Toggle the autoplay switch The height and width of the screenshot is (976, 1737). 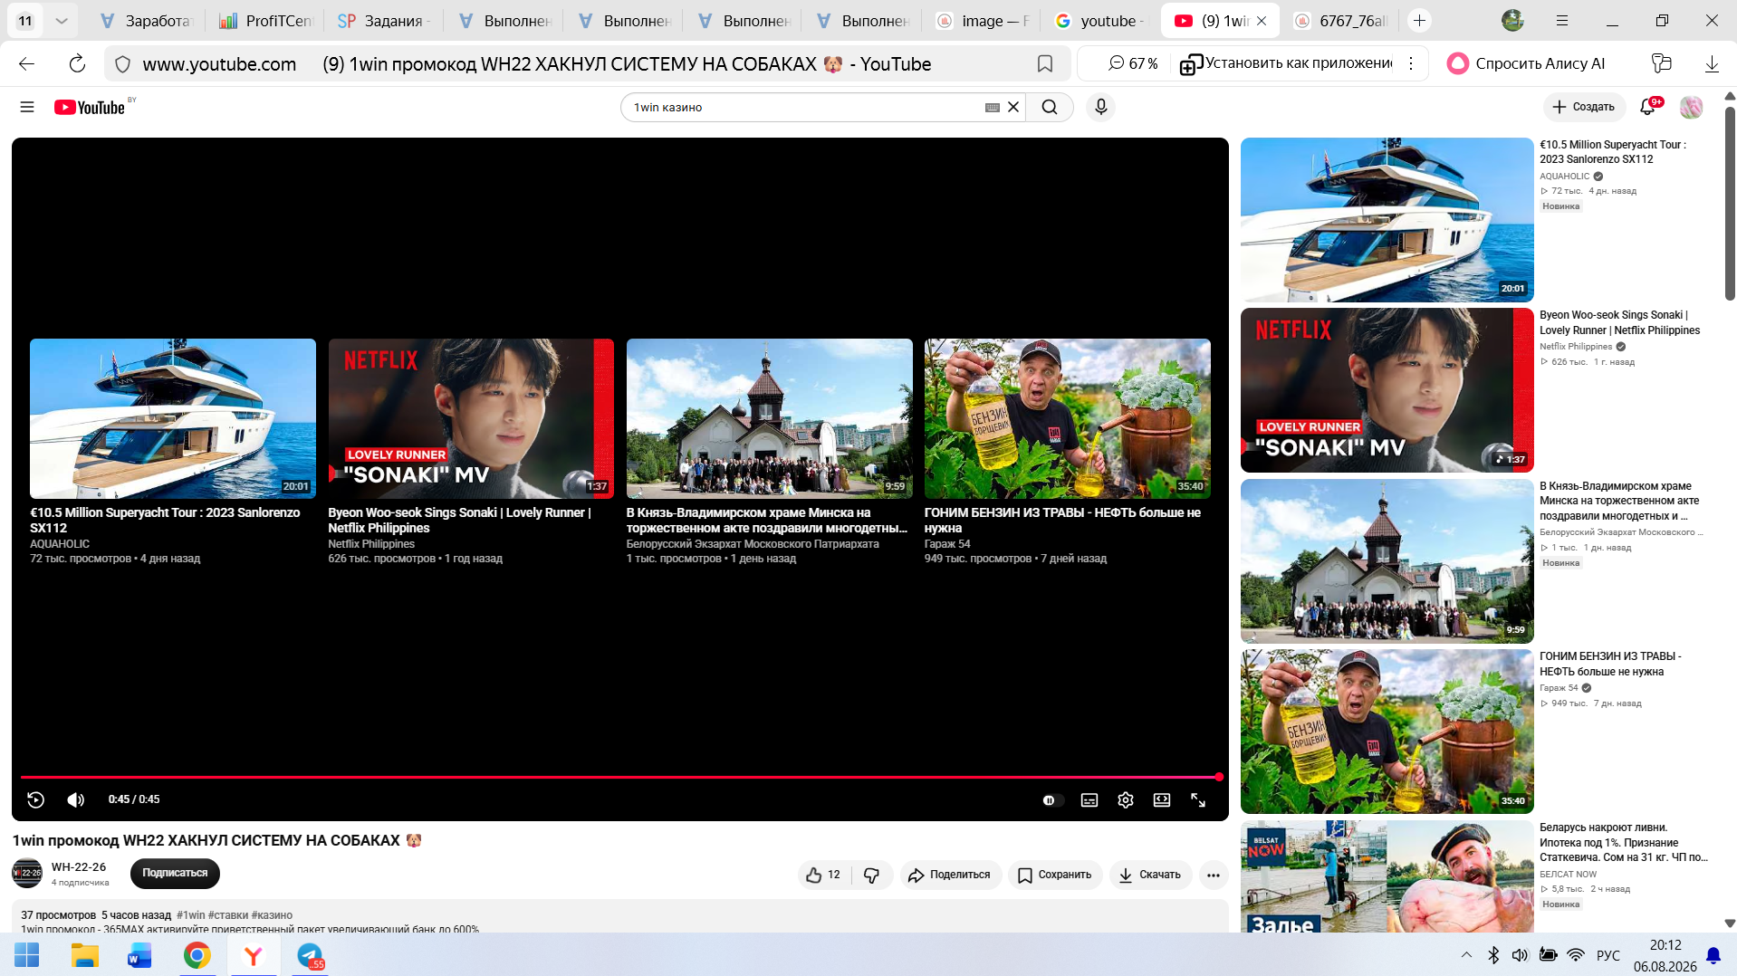pos(1051,800)
